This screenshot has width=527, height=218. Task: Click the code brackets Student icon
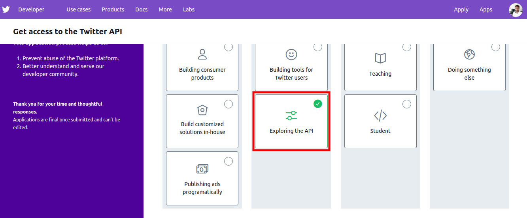click(380, 116)
